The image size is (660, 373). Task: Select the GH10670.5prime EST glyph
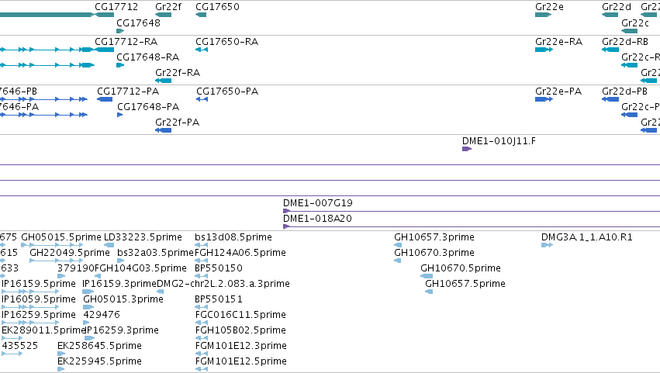tap(427, 276)
